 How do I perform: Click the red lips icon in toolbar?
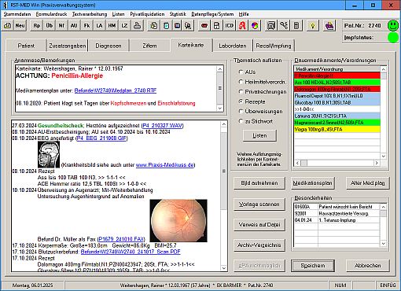(204, 26)
